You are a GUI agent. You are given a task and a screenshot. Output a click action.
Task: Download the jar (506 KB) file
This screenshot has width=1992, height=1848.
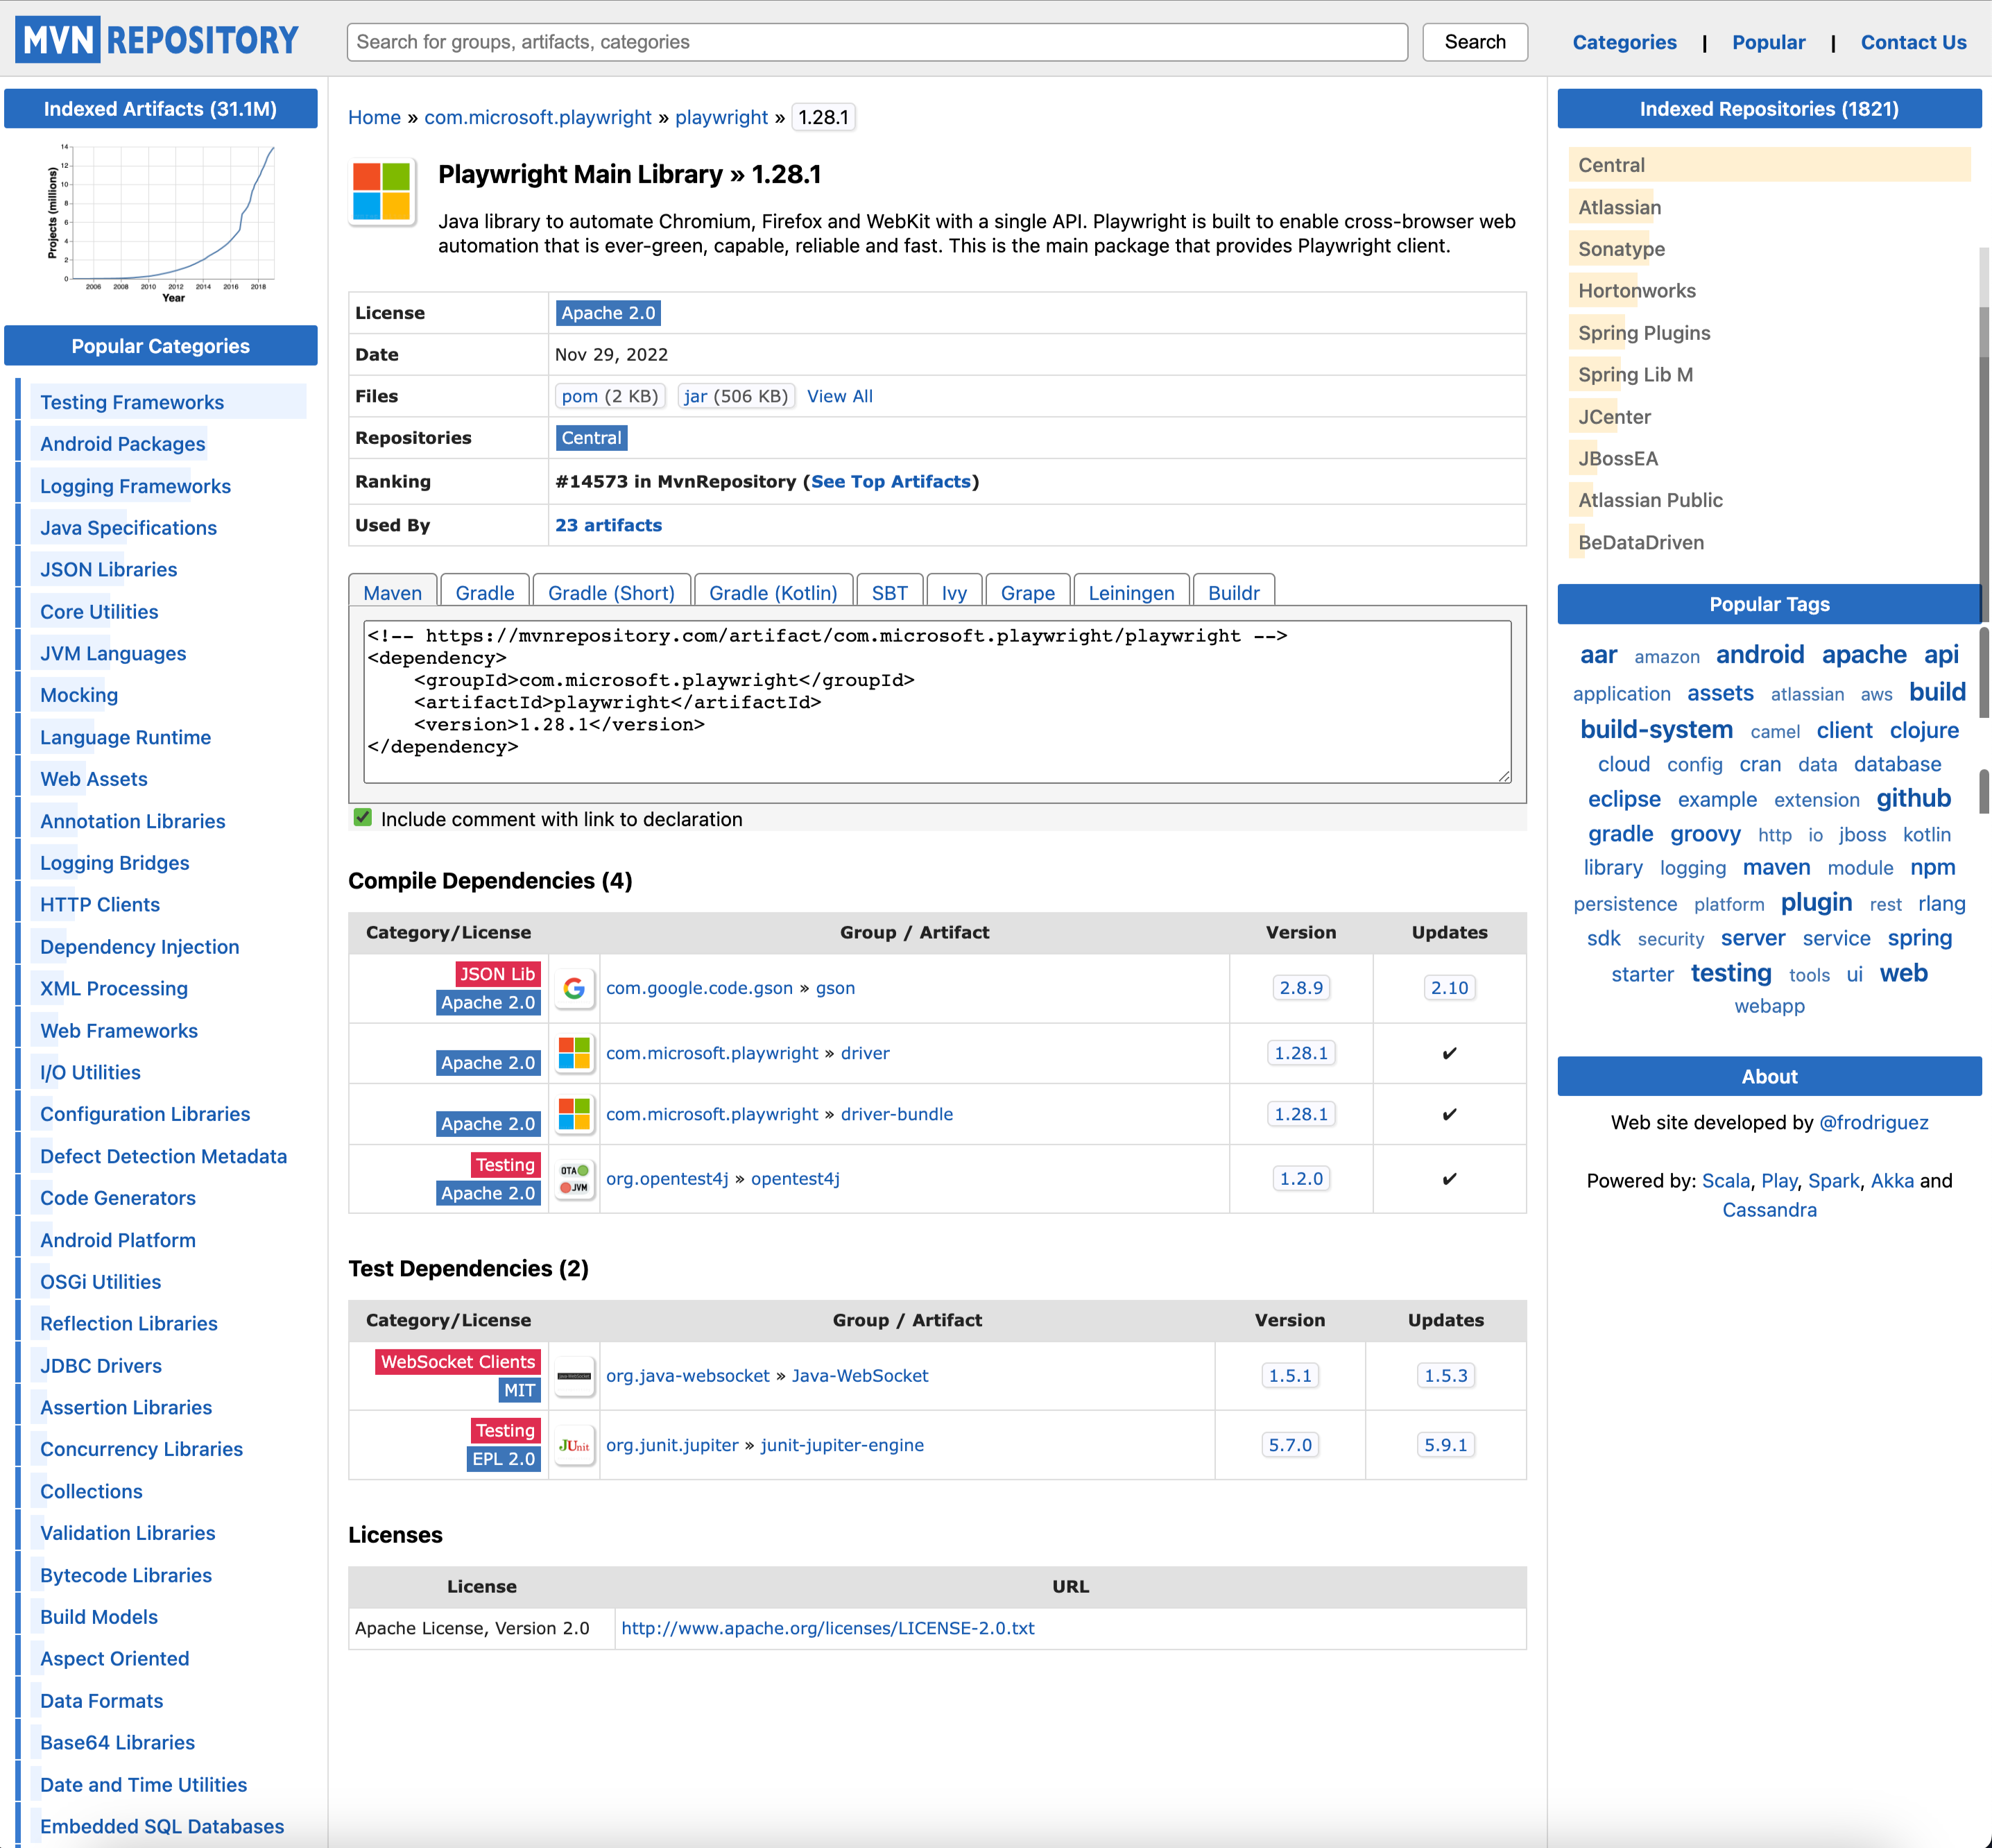point(736,396)
